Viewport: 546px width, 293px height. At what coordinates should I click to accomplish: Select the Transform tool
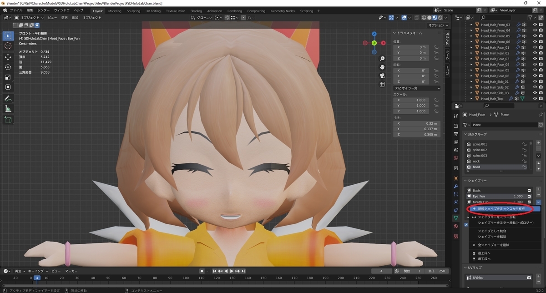[8, 87]
